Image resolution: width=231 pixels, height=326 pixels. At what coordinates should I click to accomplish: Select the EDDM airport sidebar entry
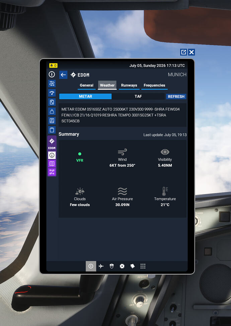tap(52, 143)
